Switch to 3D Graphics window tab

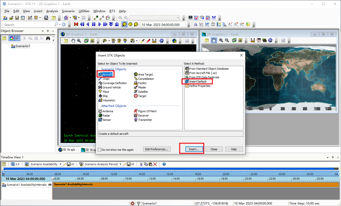[x=69, y=150]
